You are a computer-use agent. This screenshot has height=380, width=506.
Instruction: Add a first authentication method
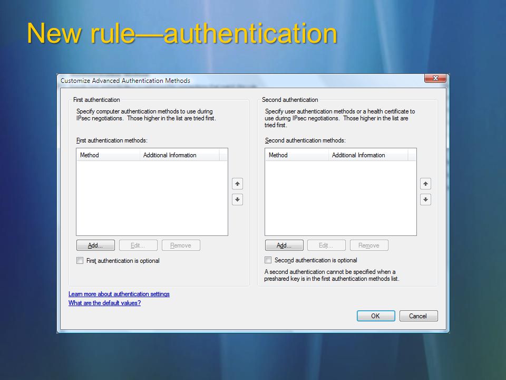[95, 245]
